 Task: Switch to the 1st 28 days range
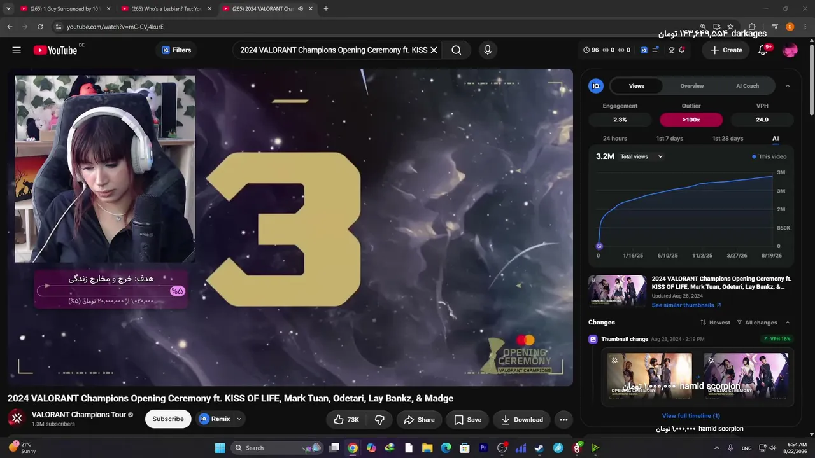click(x=727, y=139)
